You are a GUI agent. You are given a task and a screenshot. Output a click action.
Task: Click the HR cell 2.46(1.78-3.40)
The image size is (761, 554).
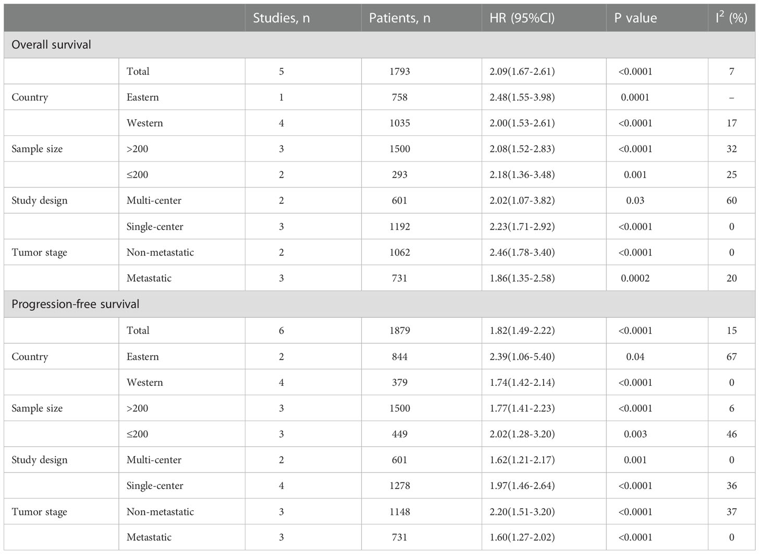[522, 253]
